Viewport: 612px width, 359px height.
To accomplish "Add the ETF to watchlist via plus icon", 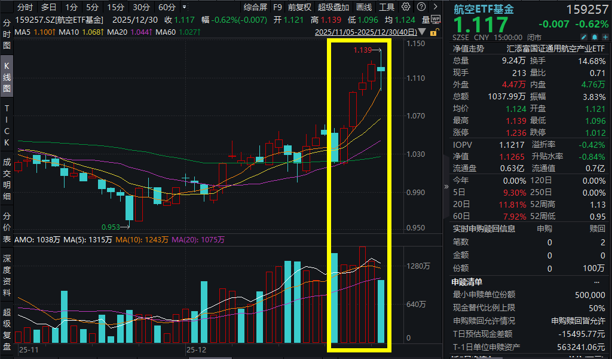I will click(605, 36).
